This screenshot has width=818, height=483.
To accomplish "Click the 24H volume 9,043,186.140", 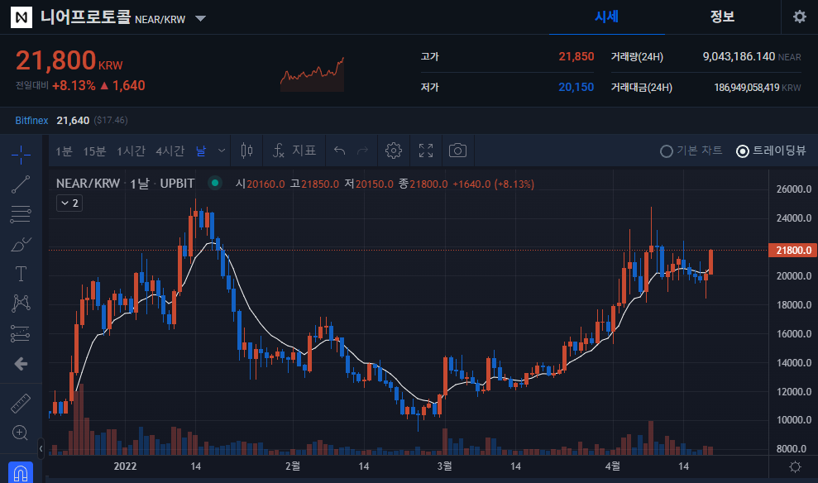I will [738, 56].
